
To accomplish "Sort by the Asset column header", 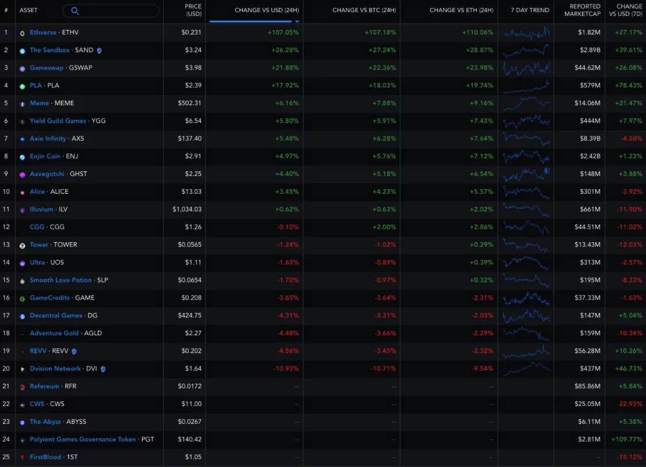I will click(x=28, y=10).
